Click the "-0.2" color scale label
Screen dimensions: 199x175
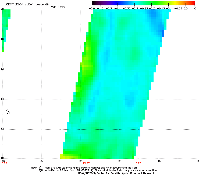tap(152, 9)
